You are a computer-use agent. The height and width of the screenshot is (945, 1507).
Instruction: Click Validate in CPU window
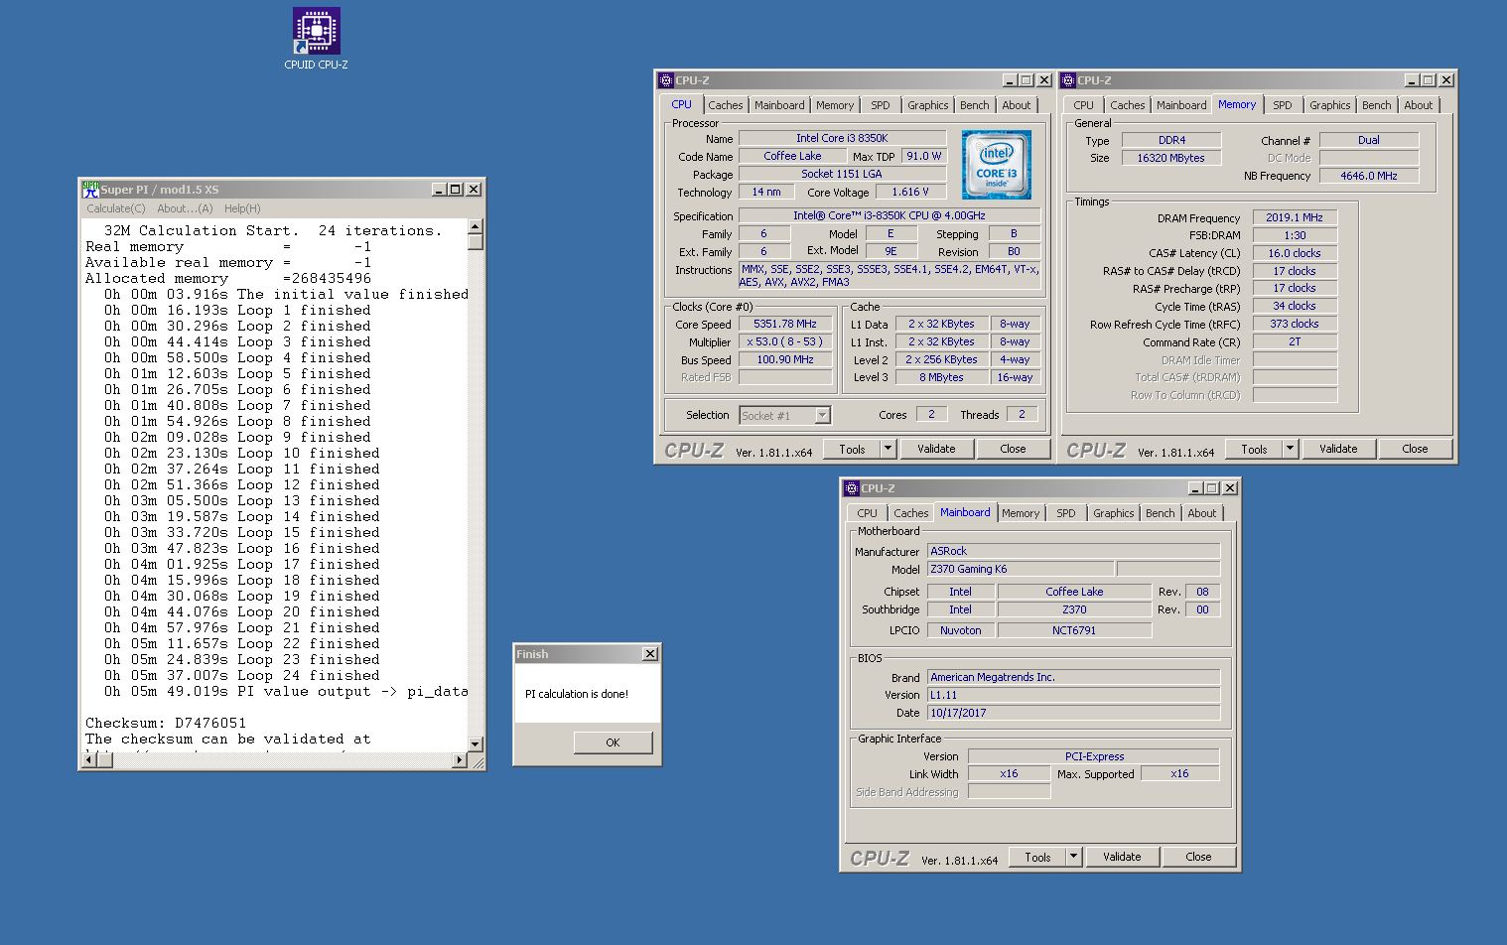click(936, 449)
